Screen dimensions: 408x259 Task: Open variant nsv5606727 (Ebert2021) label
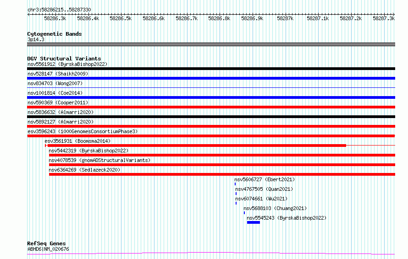[x=265, y=179]
